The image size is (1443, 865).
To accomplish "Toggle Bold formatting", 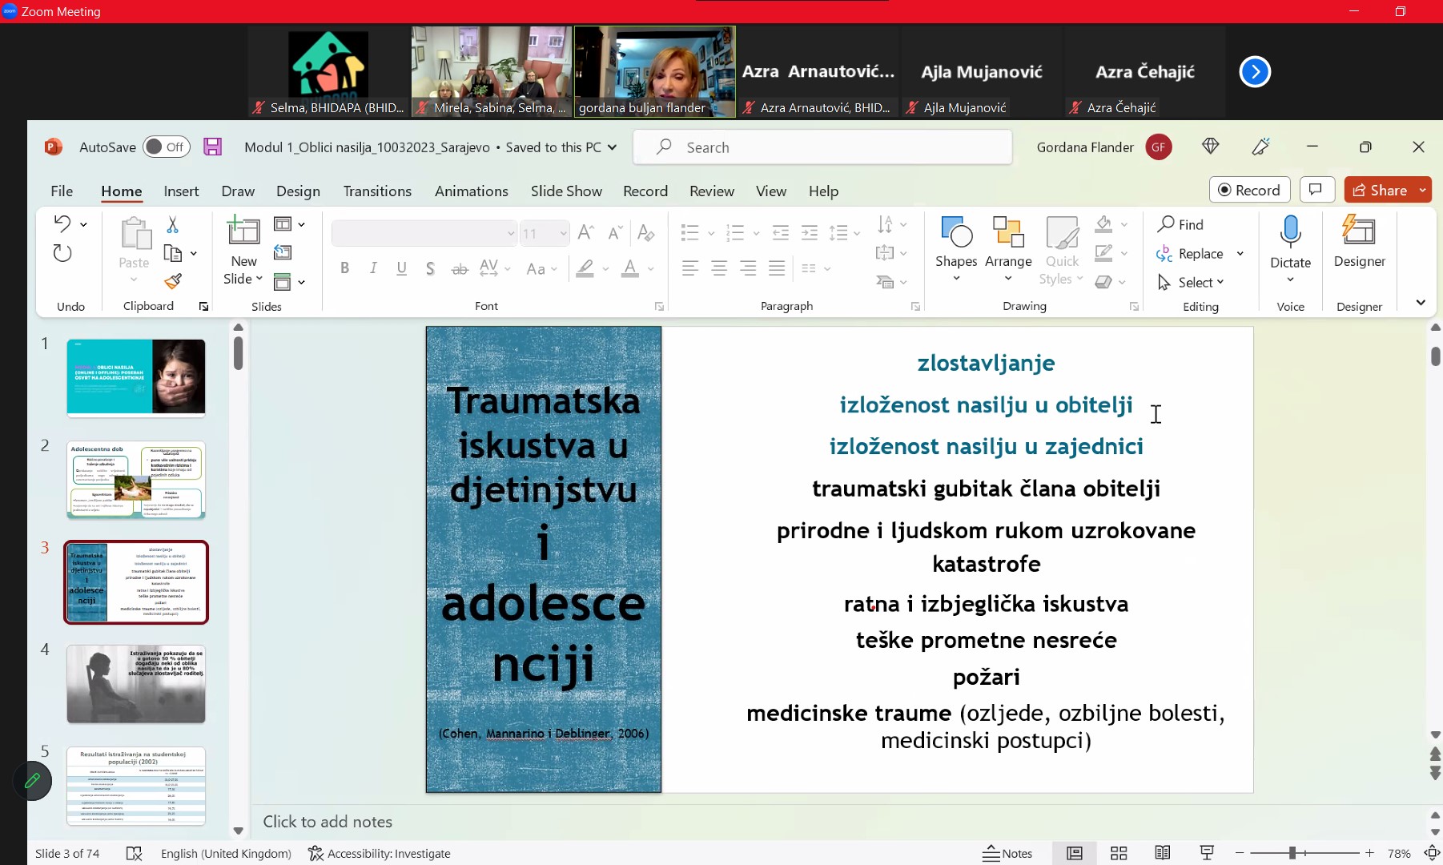I will tap(344, 269).
